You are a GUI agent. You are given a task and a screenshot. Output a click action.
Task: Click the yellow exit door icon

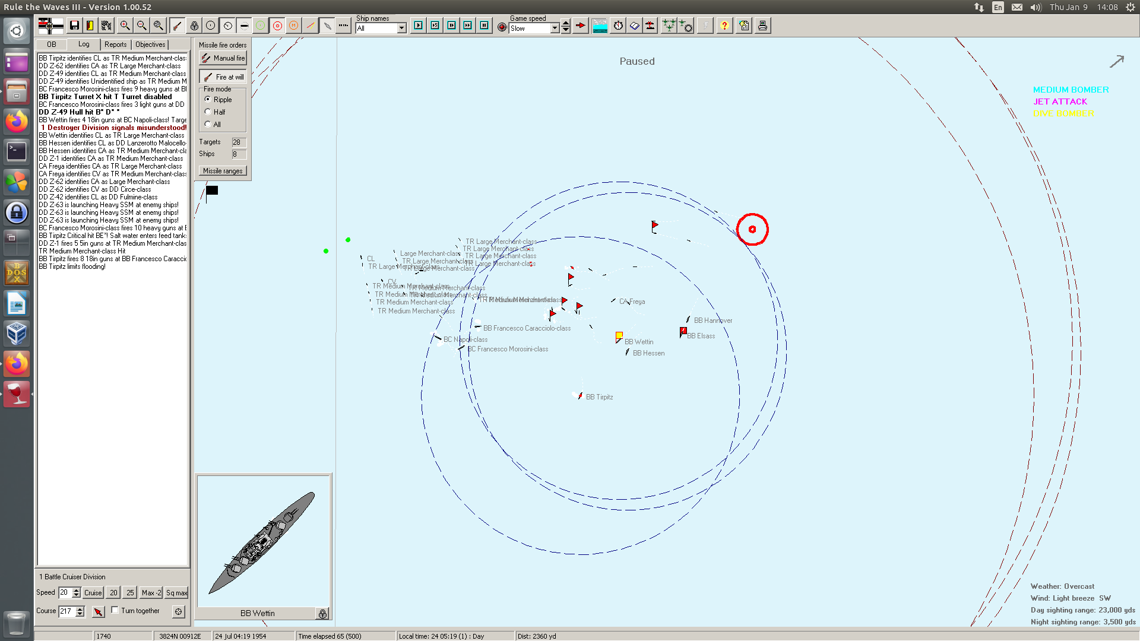(90, 26)
